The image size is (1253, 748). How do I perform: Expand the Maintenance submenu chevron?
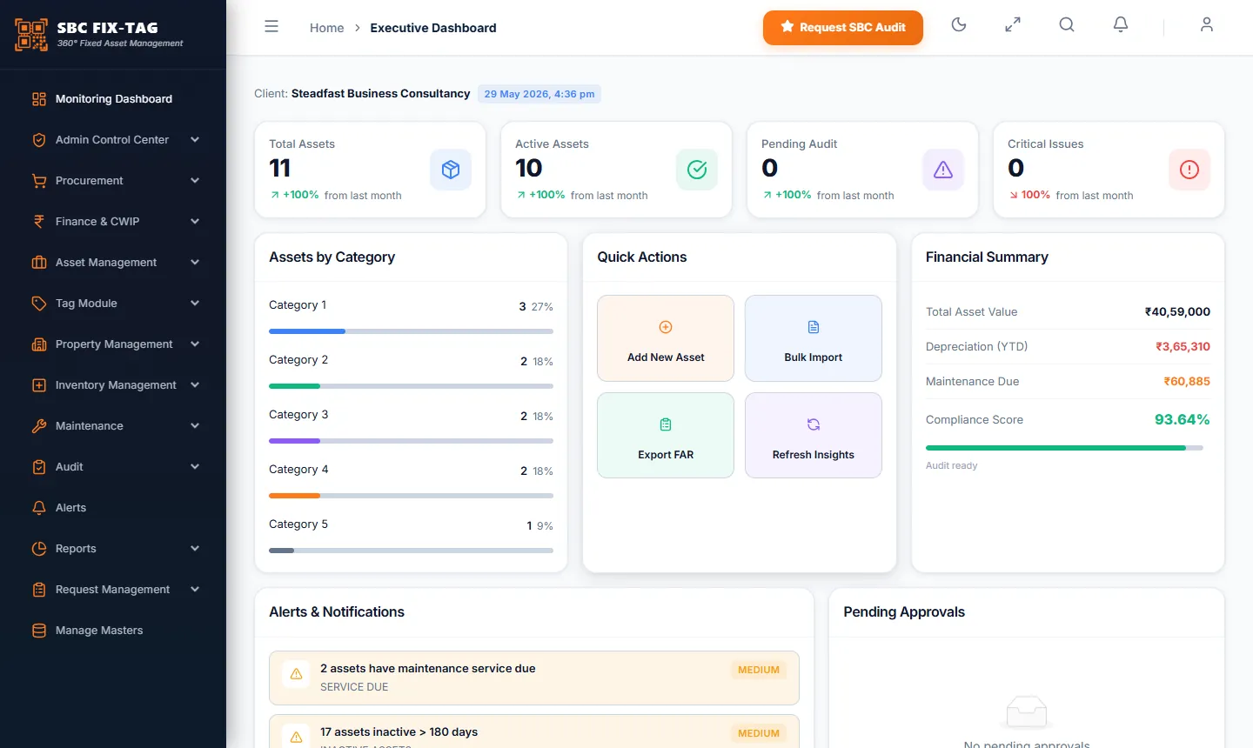point(195,426)
